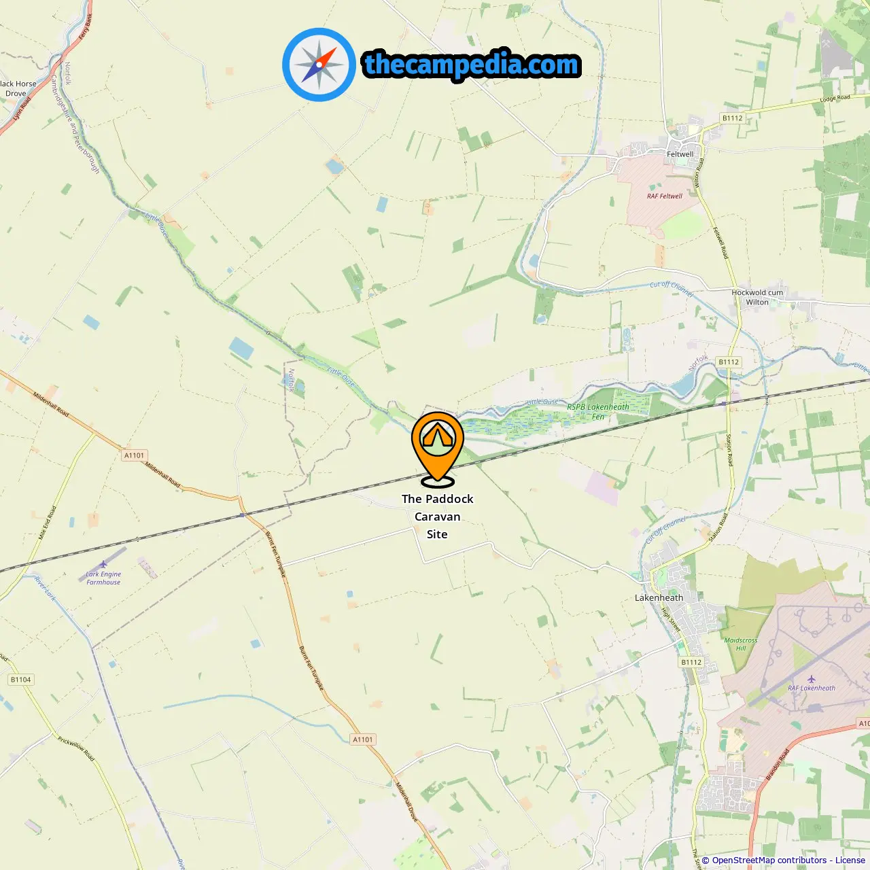Click the B1112 shield south of Lakenheath

tap(691, 662)
